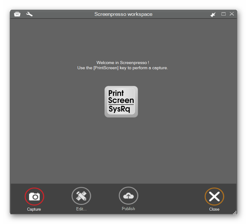Open the printer icon in the title bar
Viewport: 247px width, 224px height.
coord(17,14)
